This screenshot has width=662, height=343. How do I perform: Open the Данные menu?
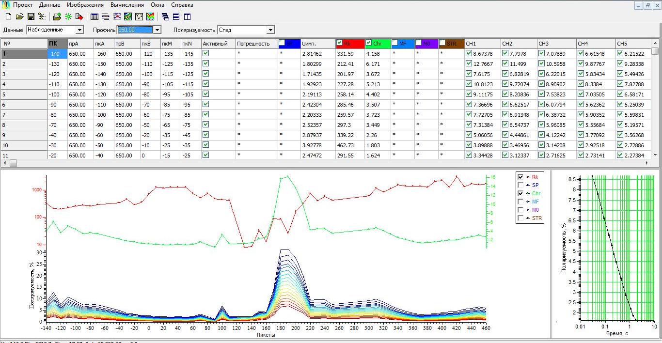(50, 5)
